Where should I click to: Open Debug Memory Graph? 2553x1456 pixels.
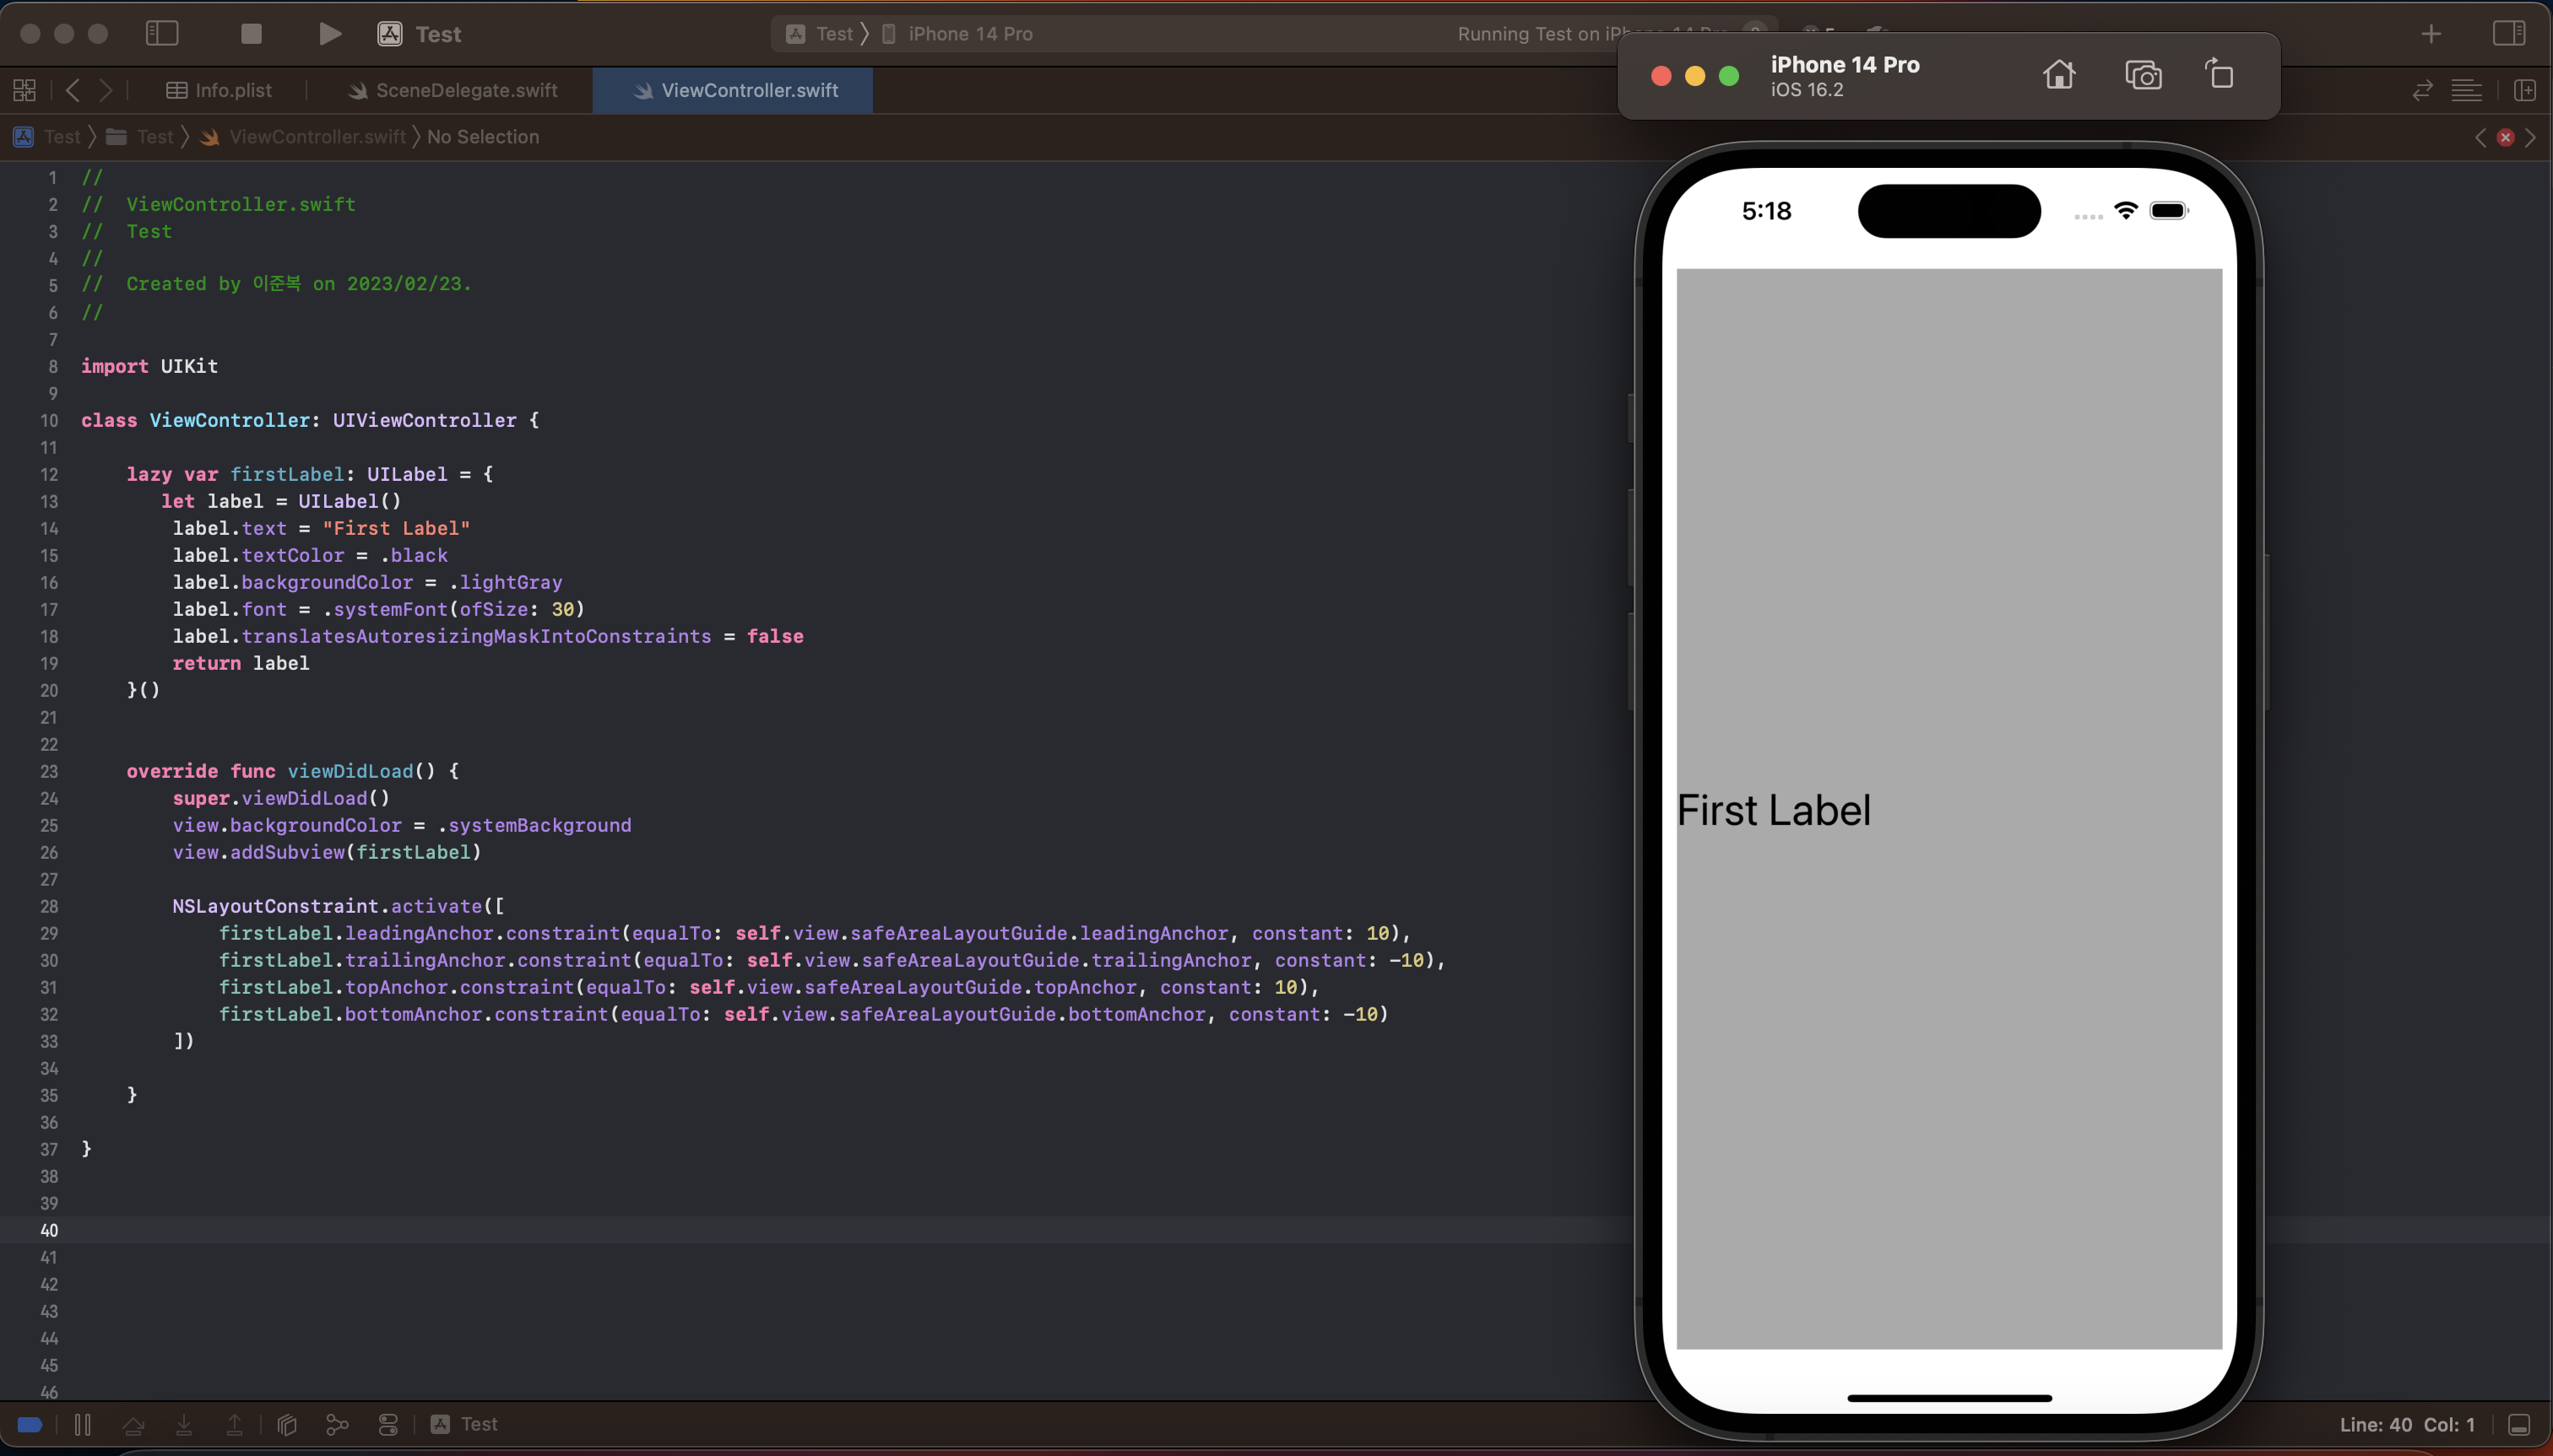(337, 1424)
